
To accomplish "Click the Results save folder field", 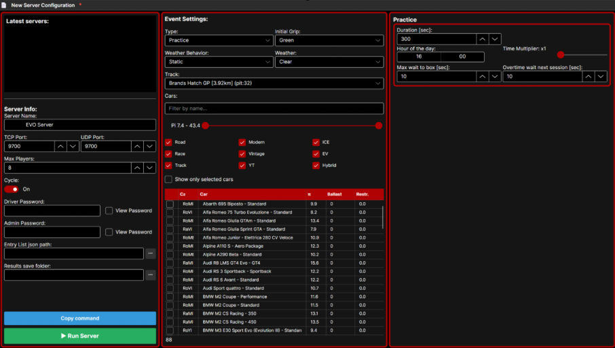I will coord(74,275).
